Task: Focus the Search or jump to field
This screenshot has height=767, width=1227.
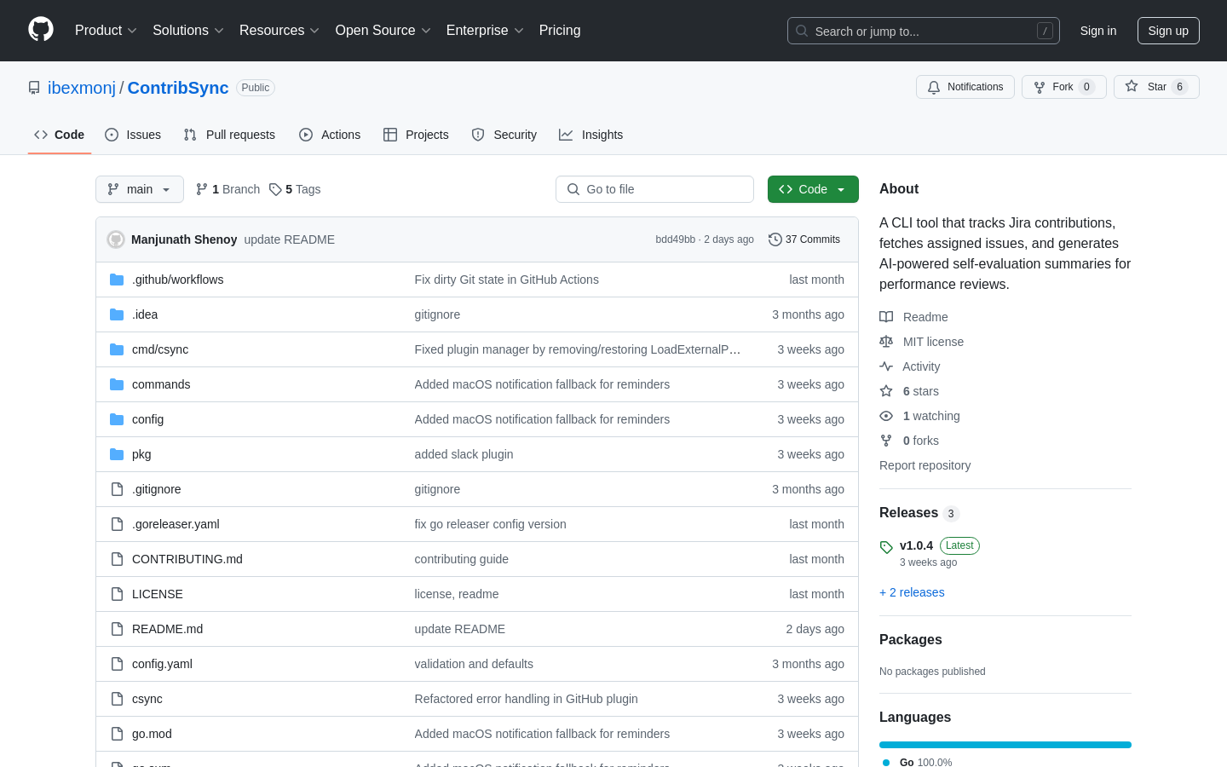Action: (x=924, y=31)
